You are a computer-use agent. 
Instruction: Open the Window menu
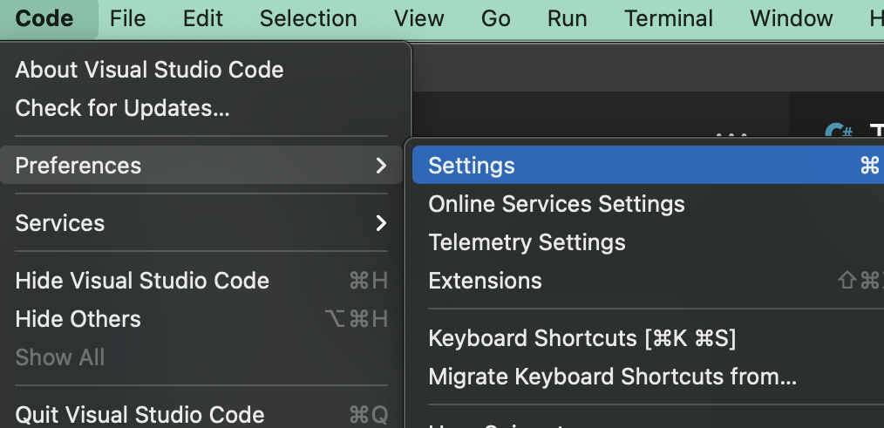coord(792,18)
